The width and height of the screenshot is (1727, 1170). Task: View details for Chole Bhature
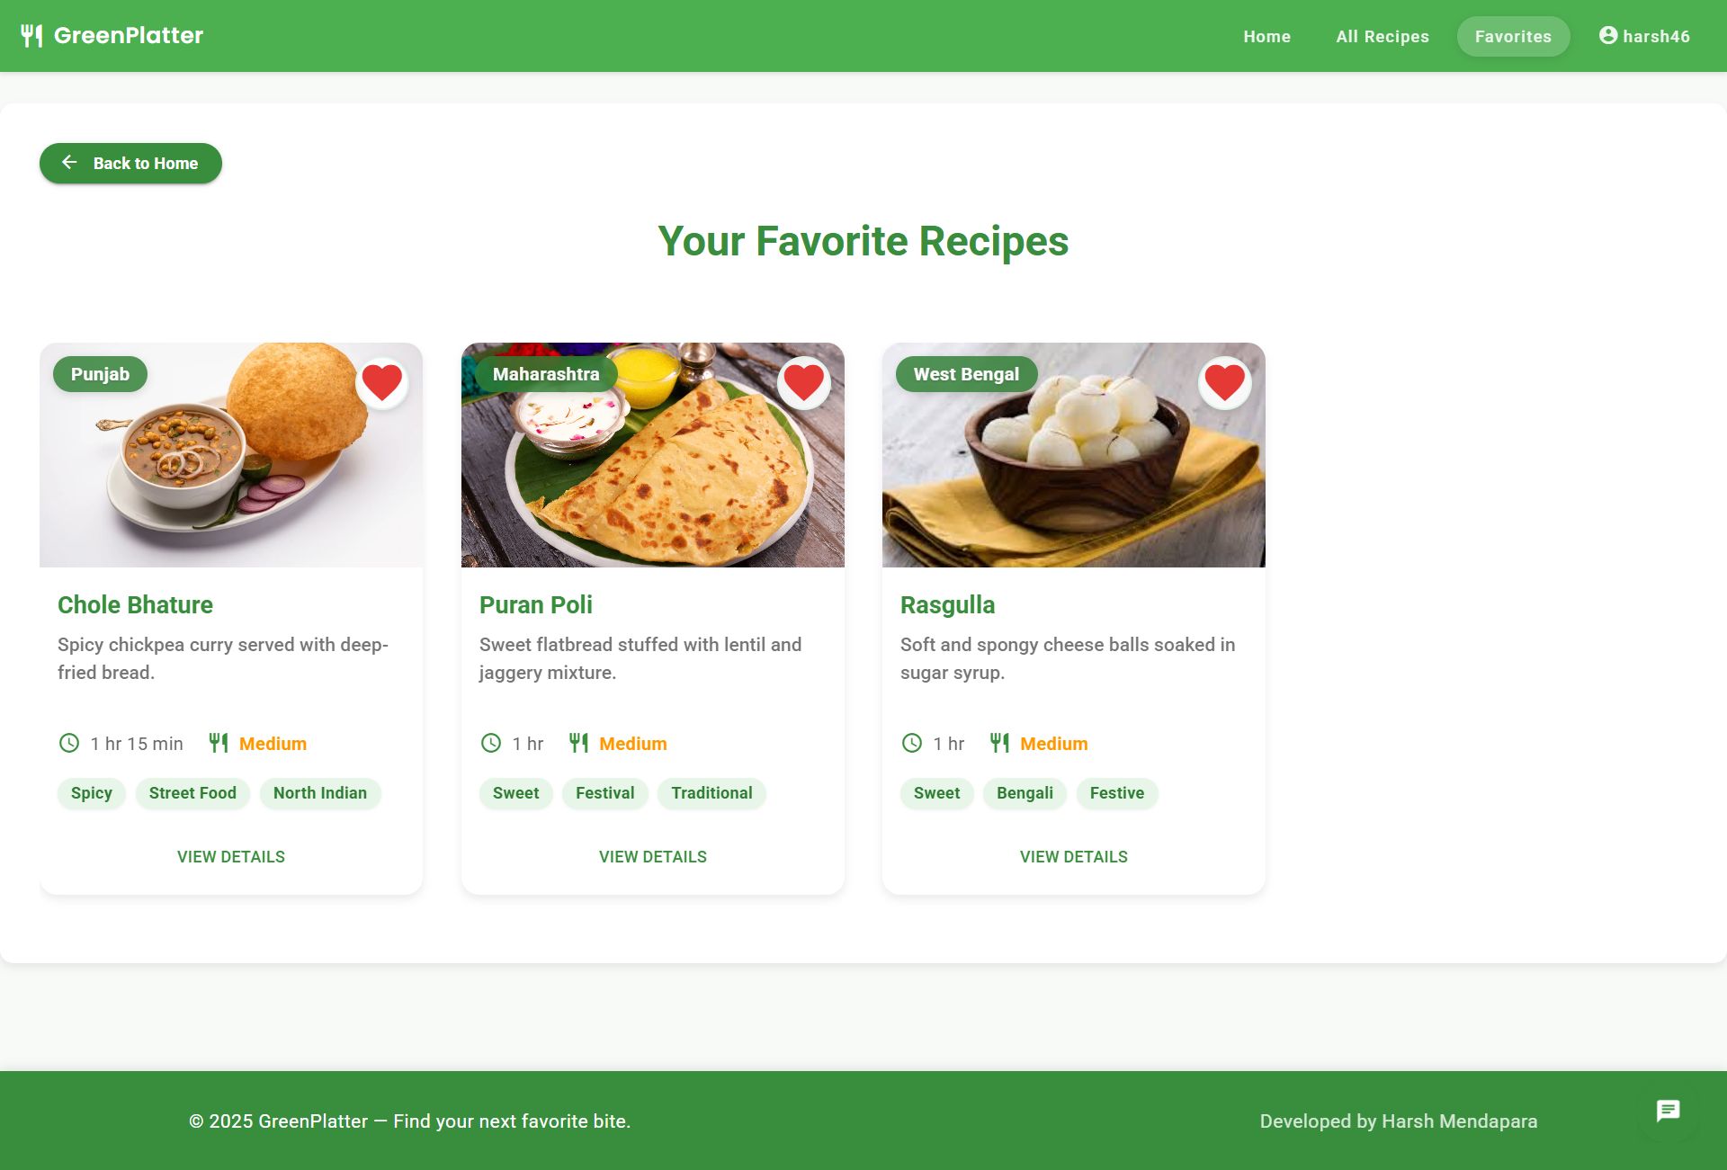point(231,857)
